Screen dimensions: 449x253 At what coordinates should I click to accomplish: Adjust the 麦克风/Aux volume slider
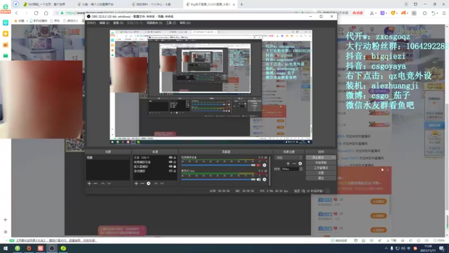click(218, 179)
